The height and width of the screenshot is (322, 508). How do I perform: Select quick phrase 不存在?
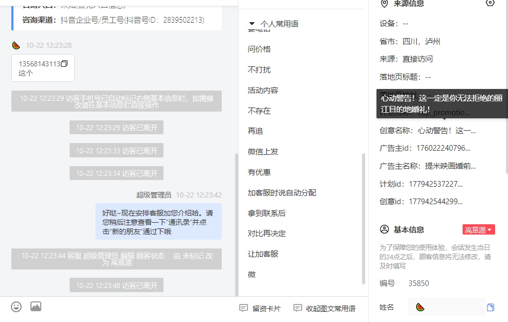pos(259,111)
